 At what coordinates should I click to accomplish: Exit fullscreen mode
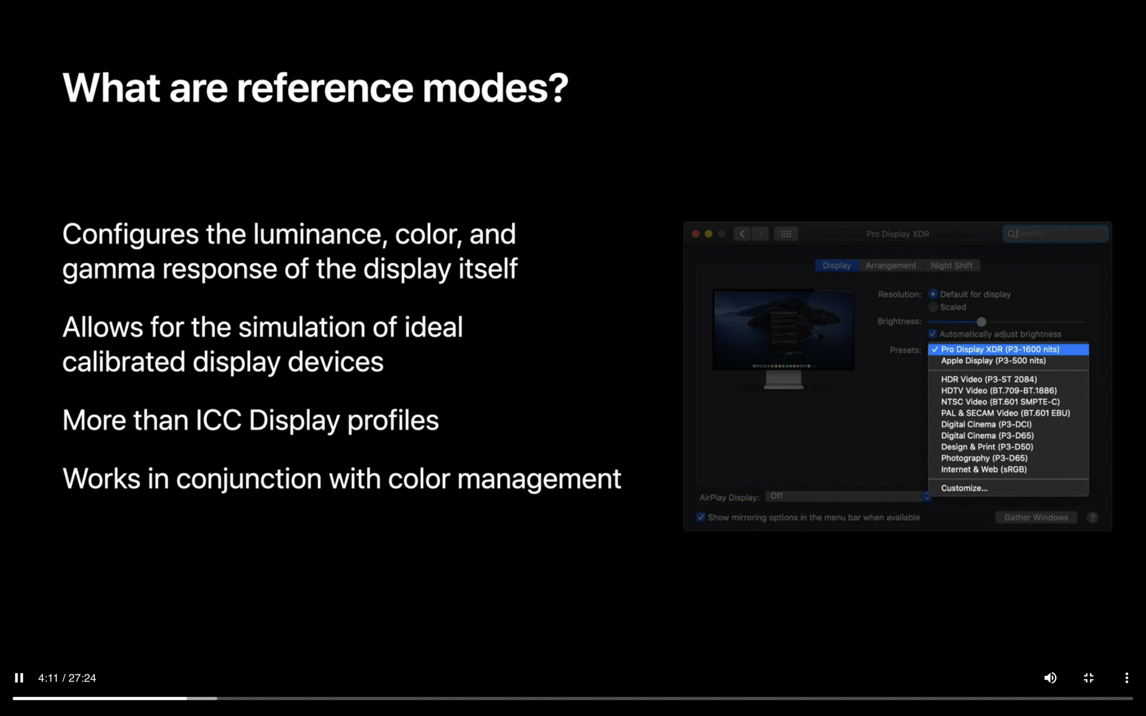[1089, 678]
